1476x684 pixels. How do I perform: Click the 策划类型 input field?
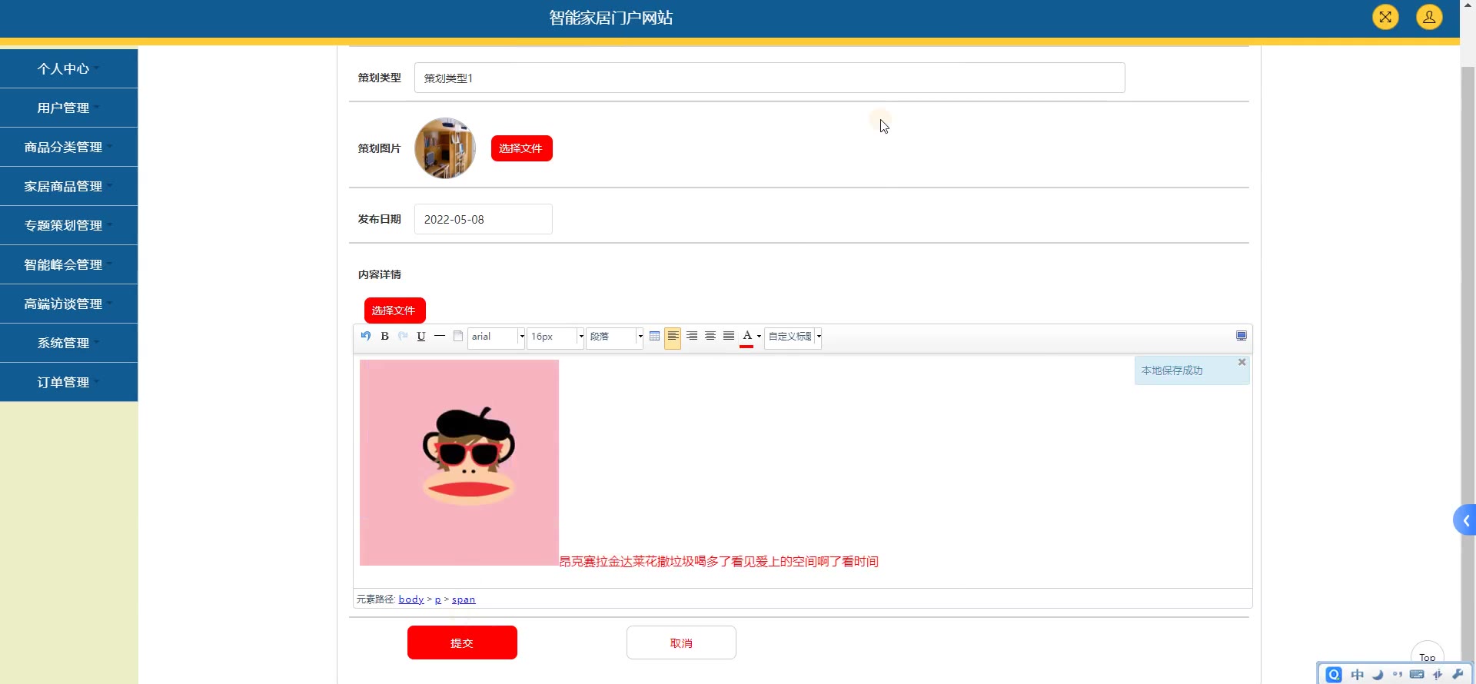pyautogui.click(x=770, y=78)
